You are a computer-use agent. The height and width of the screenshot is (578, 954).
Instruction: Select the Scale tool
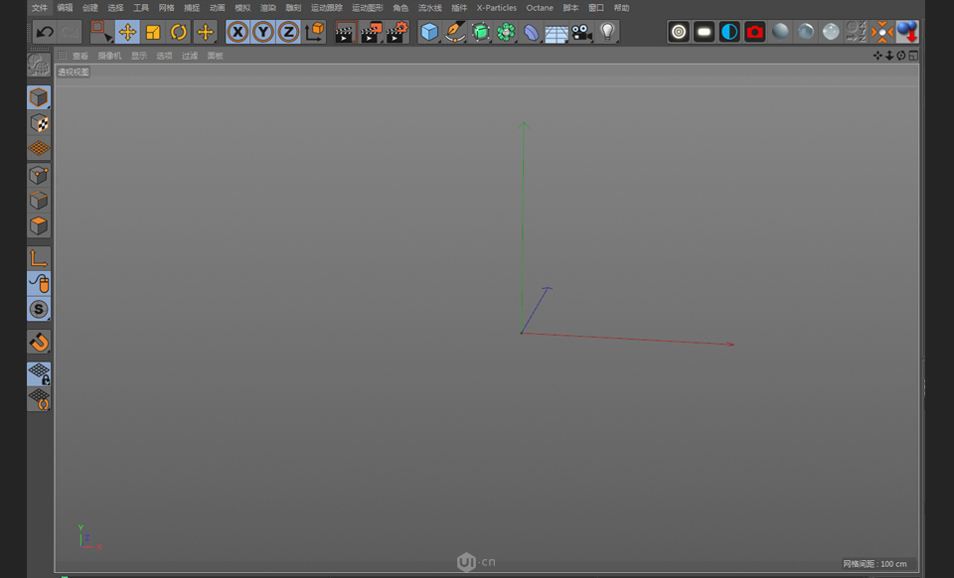153,32
